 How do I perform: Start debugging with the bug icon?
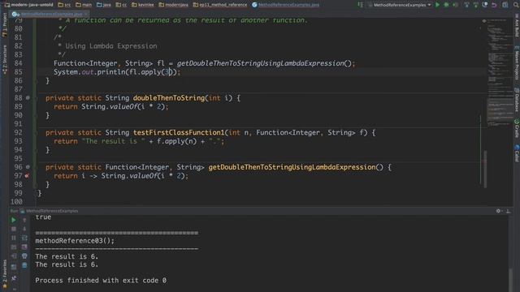coord(446,5)
